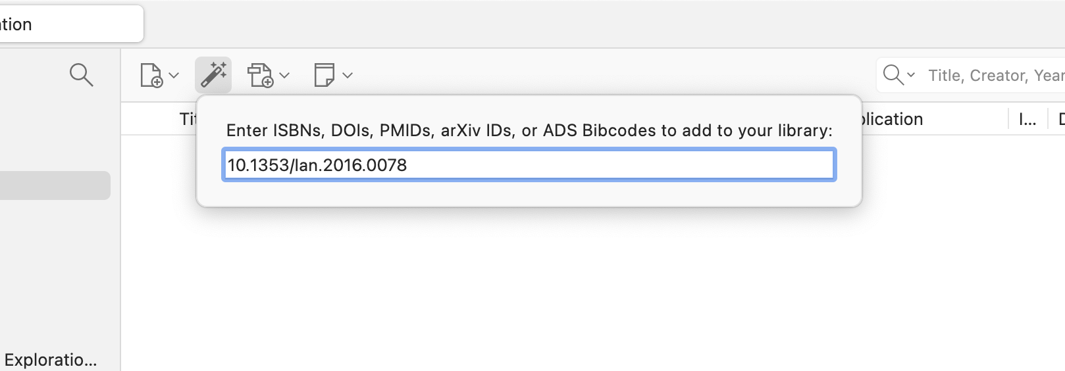
Task: Select the tab ending in "tion"
Action: click(66, 24)
